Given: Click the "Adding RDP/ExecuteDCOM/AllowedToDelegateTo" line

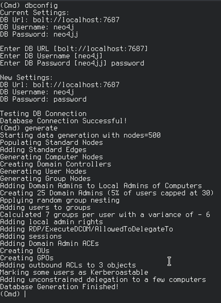Looking at the screenshot, I should point(86,229).
